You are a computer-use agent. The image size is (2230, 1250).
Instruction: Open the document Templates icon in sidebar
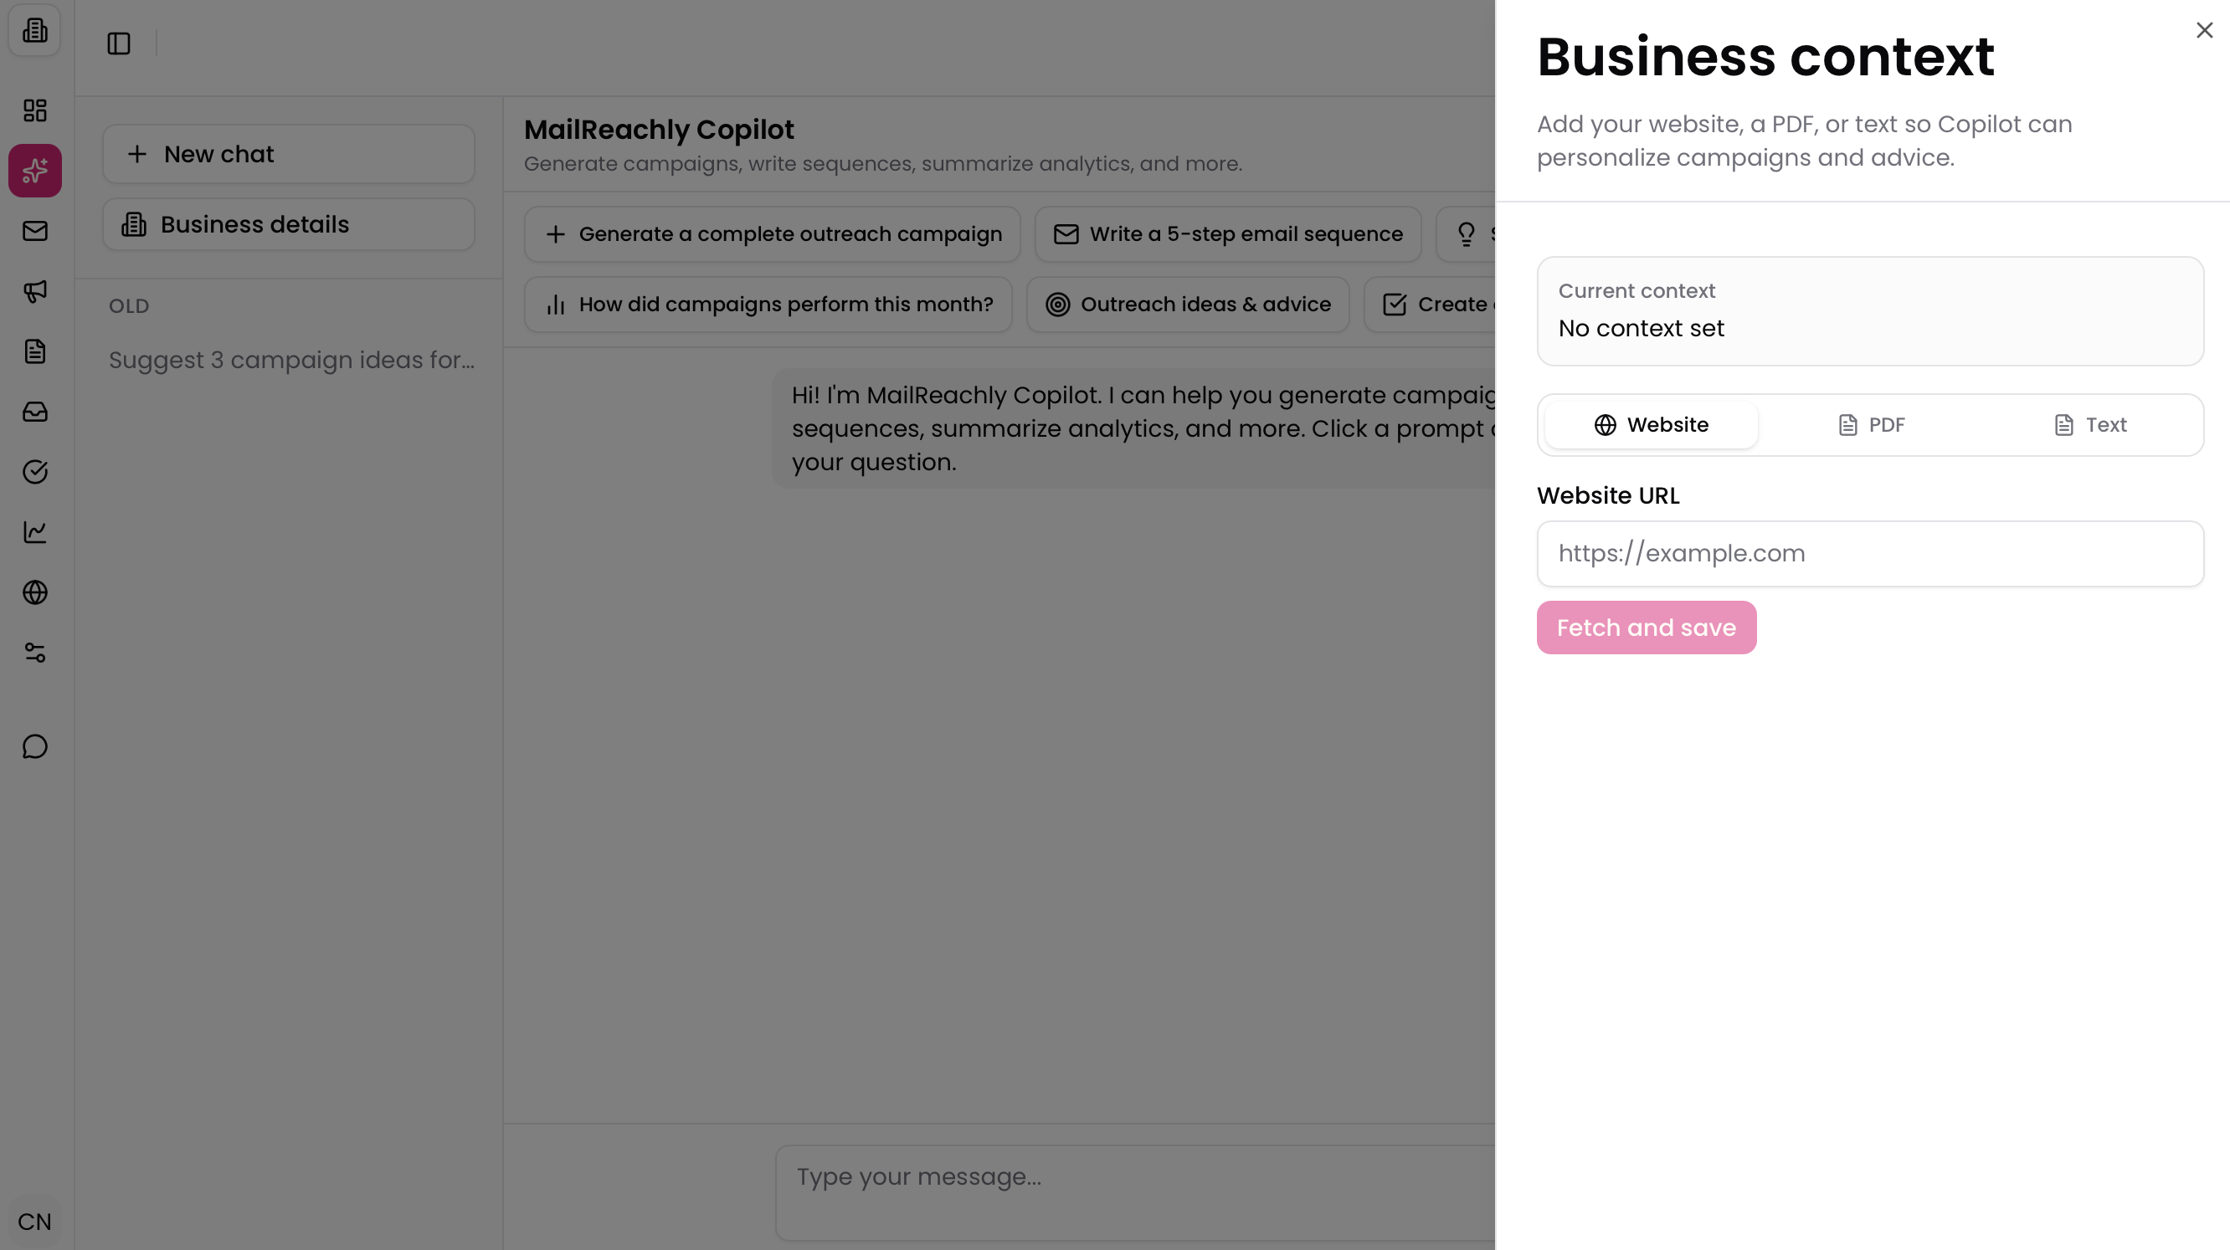click(34, 352)
